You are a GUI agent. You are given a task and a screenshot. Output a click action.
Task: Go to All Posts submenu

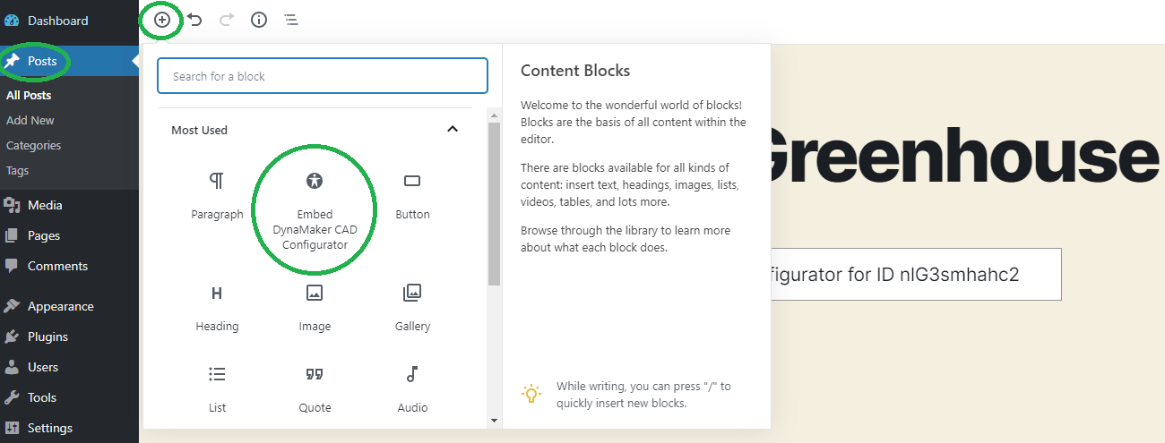pyautogui.click(x=29, y=95)
